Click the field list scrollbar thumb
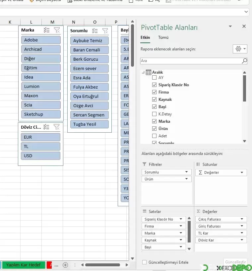Image resolution: width=252 pixels, height=271 pixels. [244, 88]
